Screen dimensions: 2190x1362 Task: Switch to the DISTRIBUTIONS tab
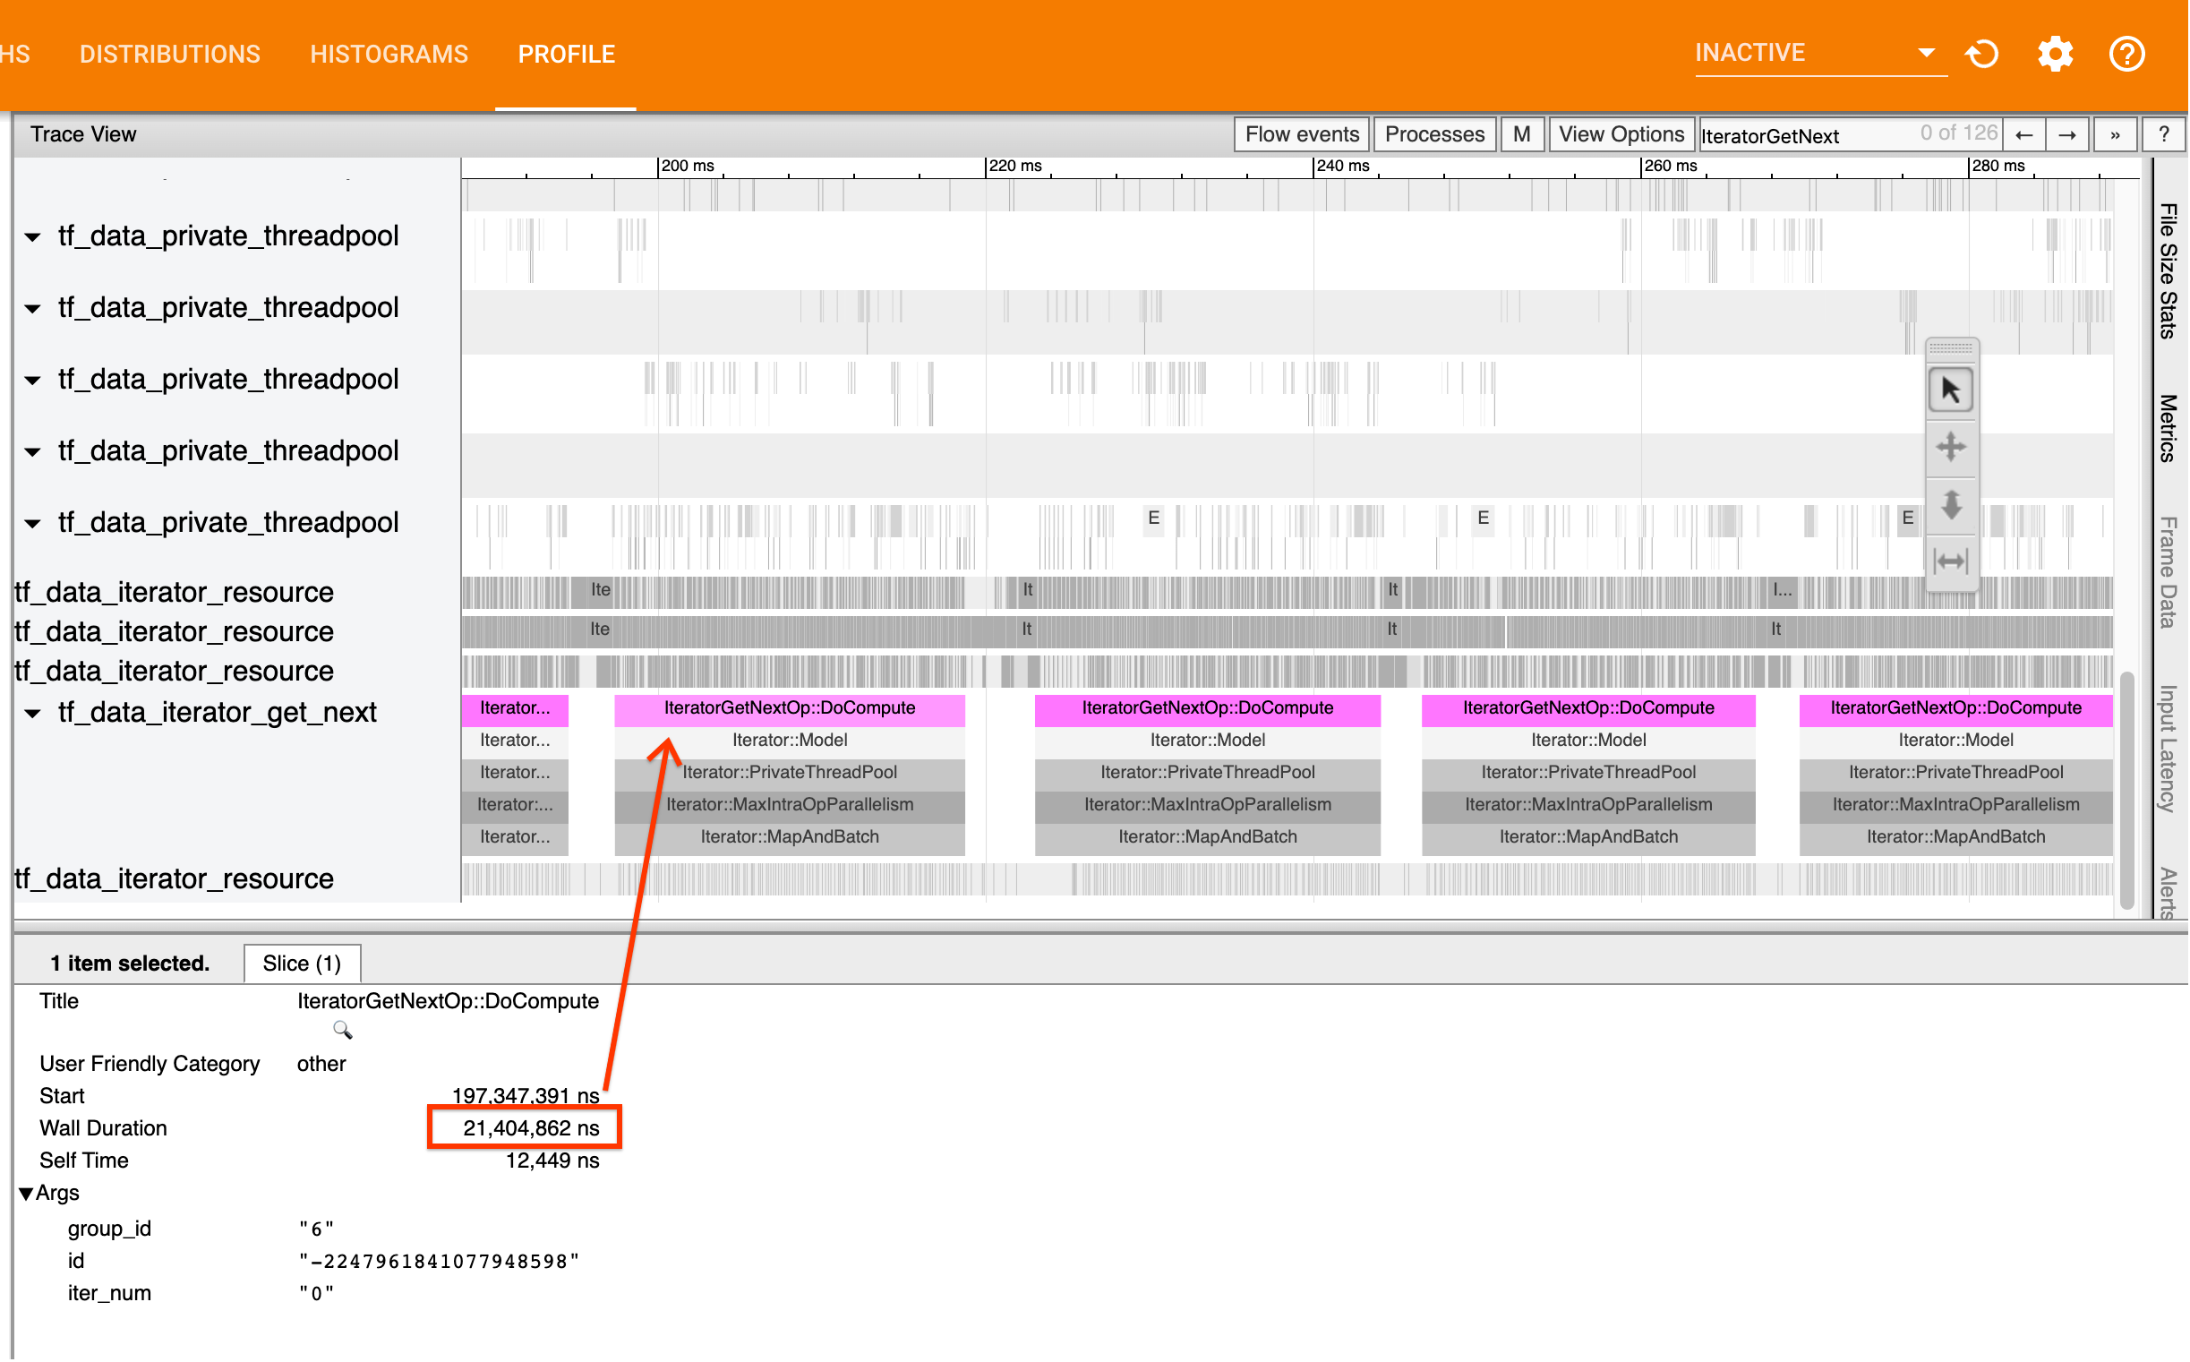170,54
